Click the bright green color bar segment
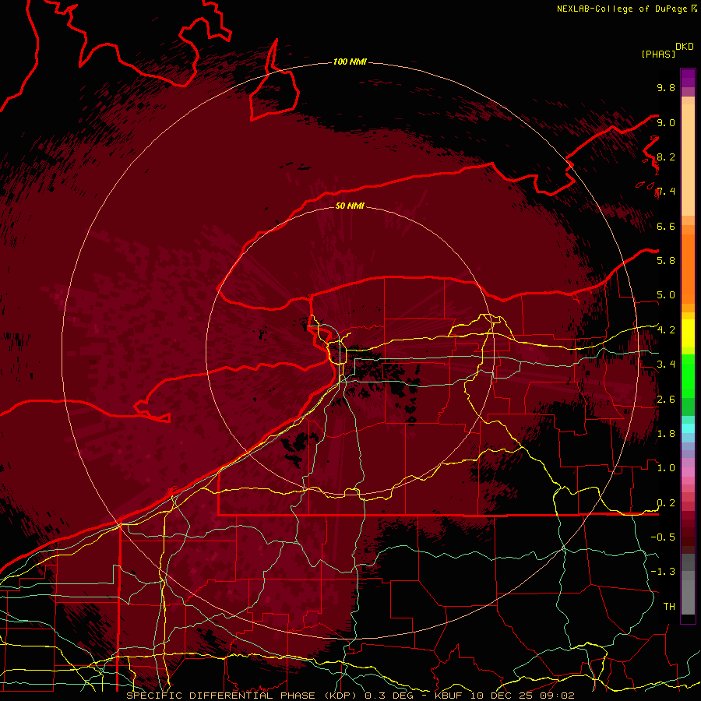The width and height of the screenshot is (701, 701). 688,377
